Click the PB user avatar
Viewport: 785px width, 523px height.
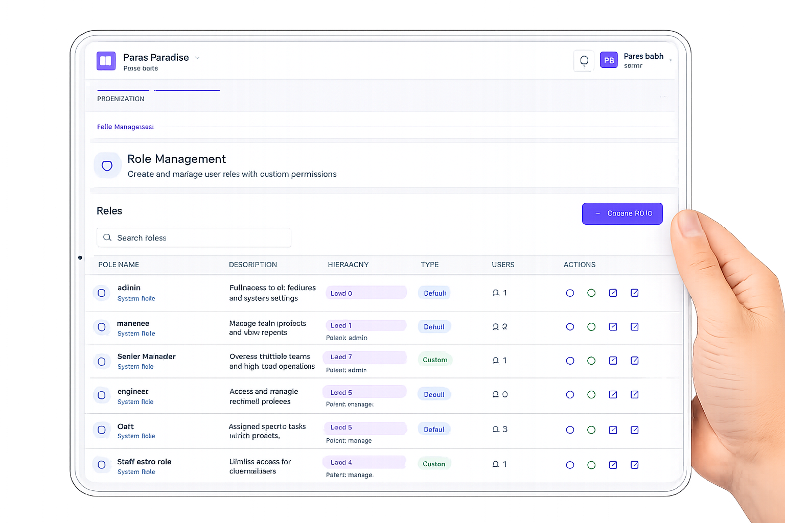pyautogui.click(x=609, y=60)
